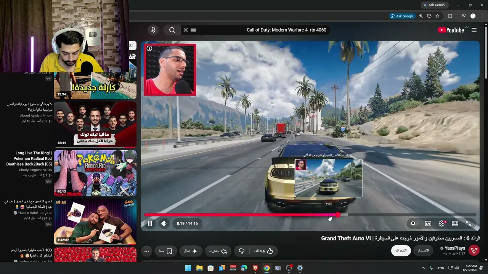
Task: Open the Chrome three-dot menu
Action: [x=483, y=16]
